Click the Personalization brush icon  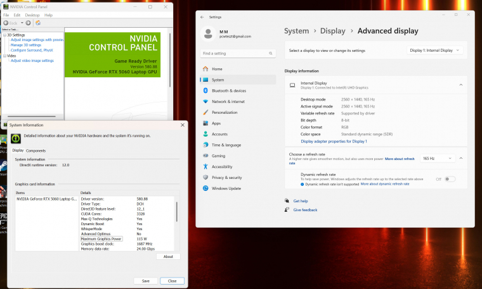point(205,113)
